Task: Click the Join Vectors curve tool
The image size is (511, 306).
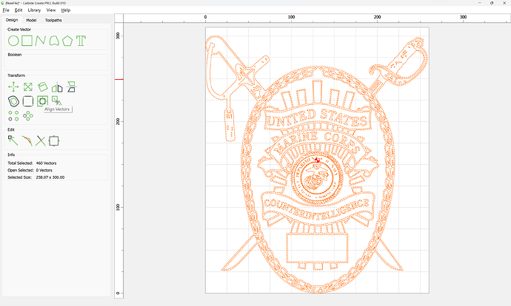Action: pos(27,141)
